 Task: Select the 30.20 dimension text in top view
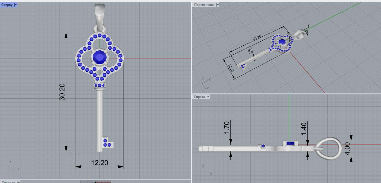tap(62, 92)
